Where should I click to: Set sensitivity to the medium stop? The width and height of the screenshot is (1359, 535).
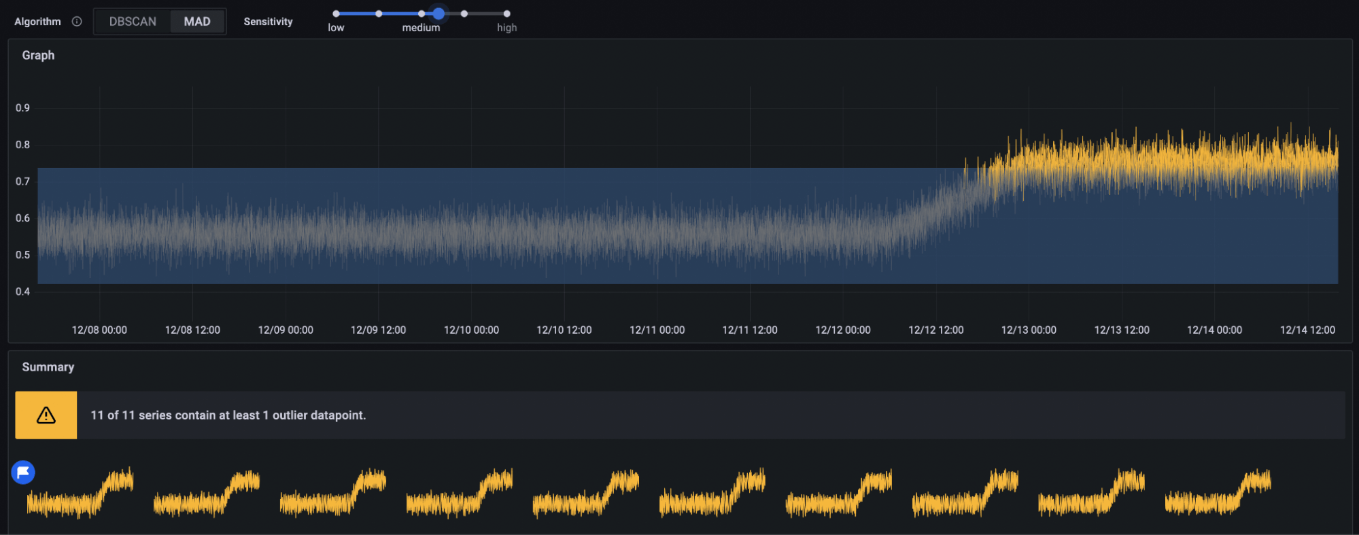coord(422,14)
